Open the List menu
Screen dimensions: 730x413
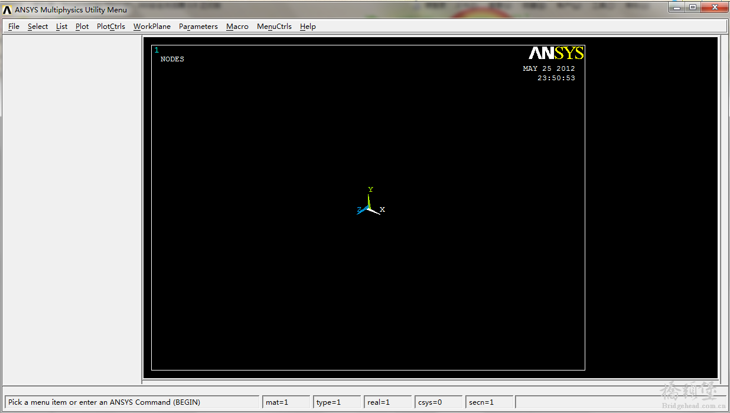62,27
